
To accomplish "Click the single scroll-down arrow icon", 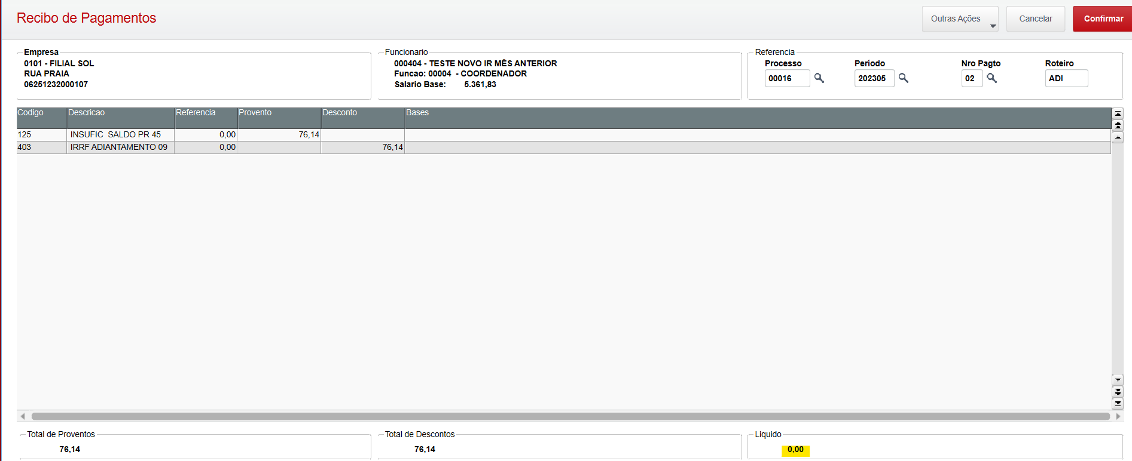I will (x=1118, y=380).
